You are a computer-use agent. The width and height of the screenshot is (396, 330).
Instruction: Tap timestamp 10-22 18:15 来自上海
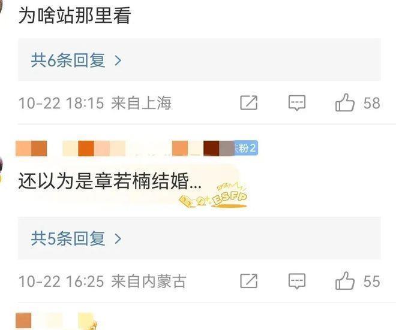coord(95,103)
